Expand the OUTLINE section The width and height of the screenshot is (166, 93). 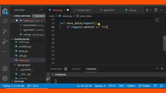(12, 81)
